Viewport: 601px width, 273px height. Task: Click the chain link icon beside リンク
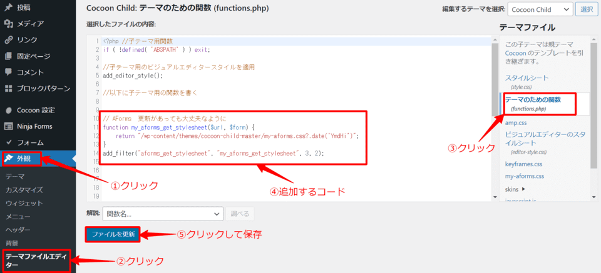coord(8,40)
